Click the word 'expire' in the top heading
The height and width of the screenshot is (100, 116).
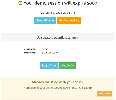tap(79, 3)
